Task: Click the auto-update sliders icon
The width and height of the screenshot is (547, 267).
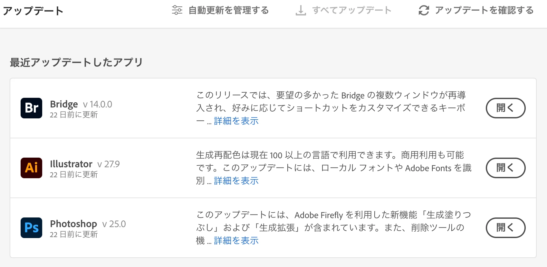Action: click(177, 10)
